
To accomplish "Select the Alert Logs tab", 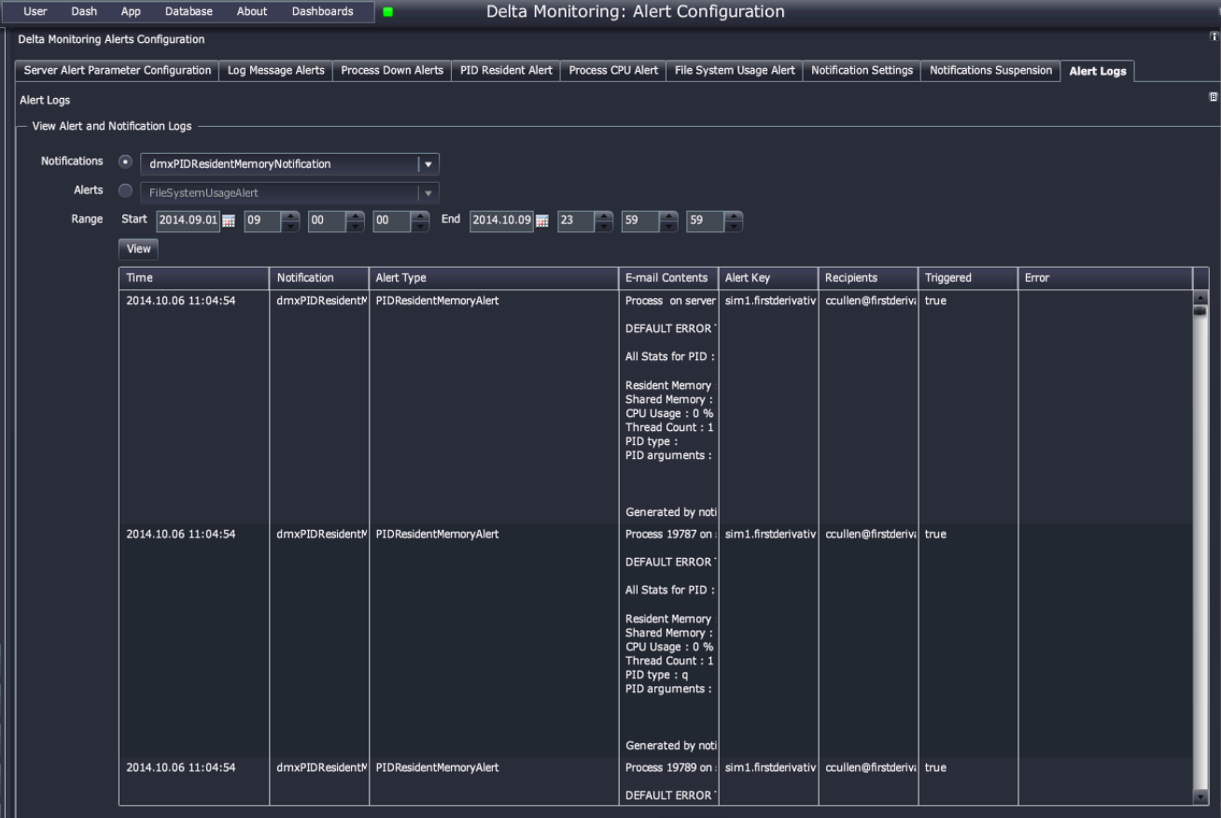I will click(x=1098, y=71).
